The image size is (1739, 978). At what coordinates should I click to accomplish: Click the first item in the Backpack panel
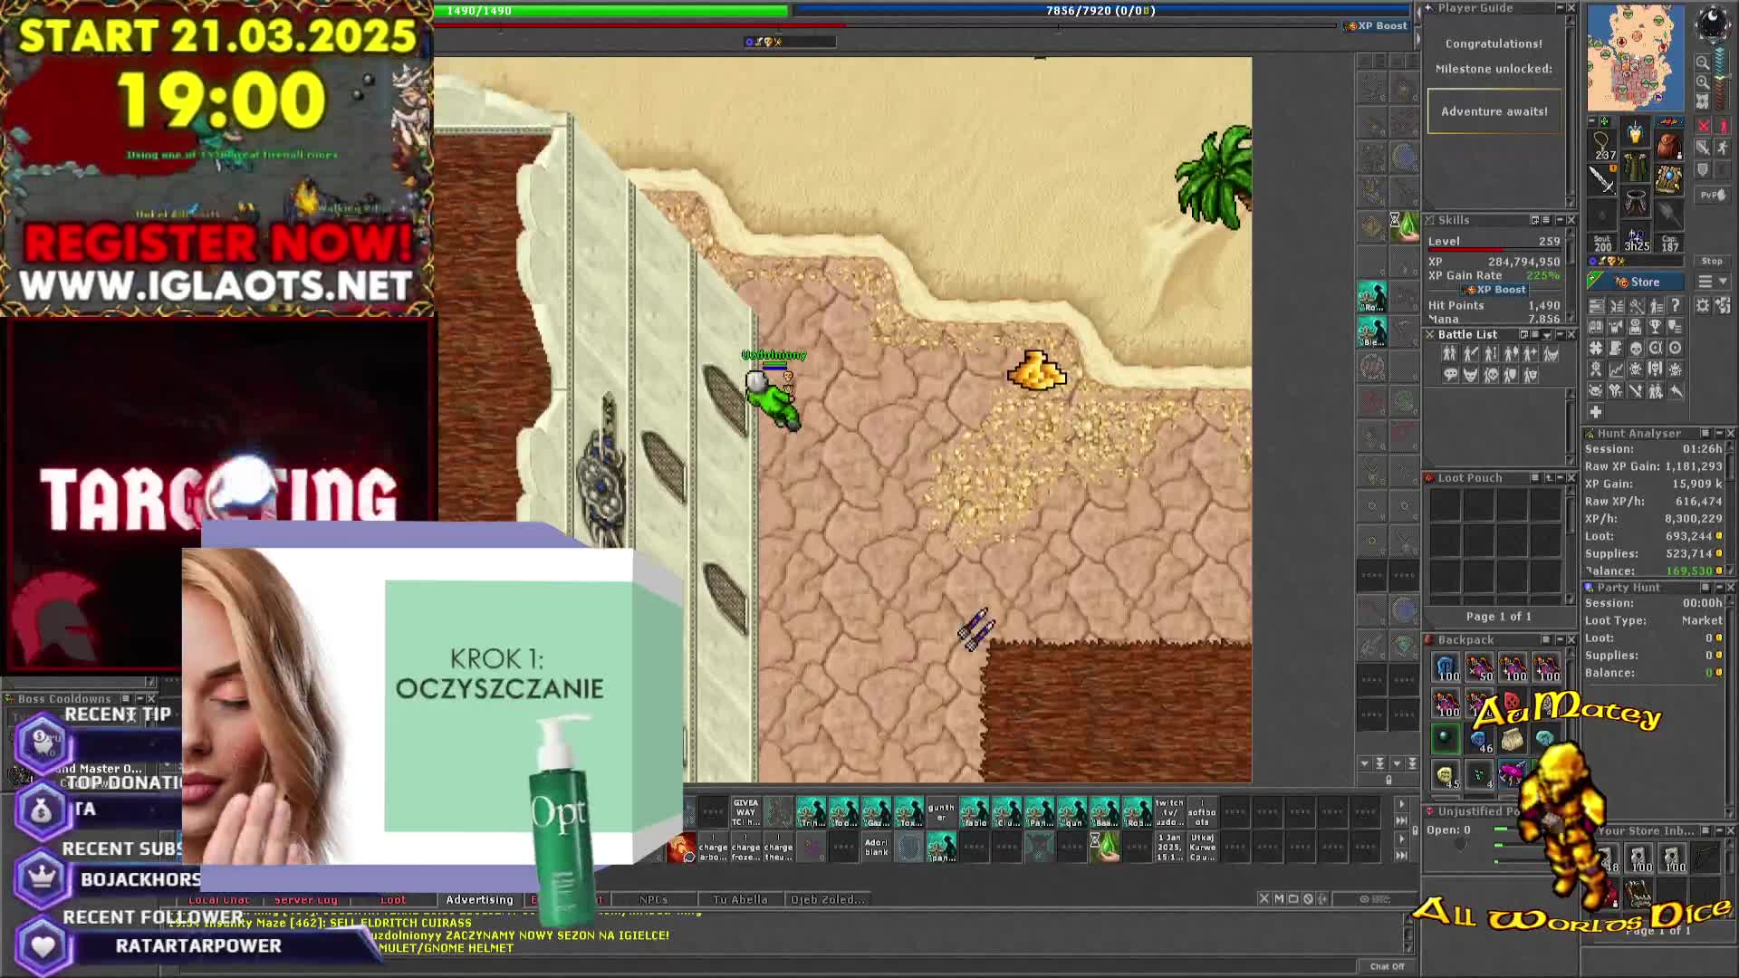pyautogui.click(x=1446, y=668)
